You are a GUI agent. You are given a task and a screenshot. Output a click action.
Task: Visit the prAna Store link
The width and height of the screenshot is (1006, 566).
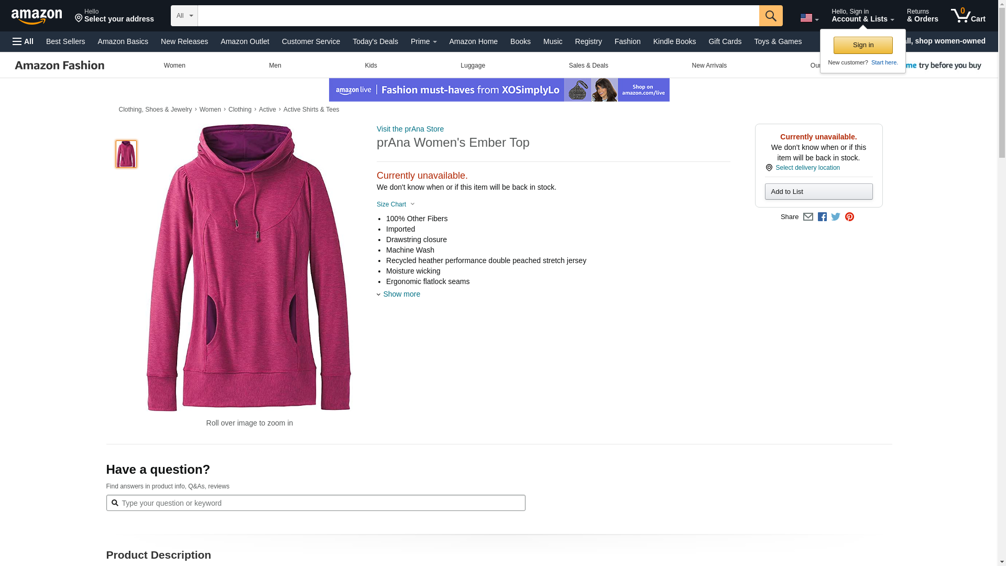(410, 129)
